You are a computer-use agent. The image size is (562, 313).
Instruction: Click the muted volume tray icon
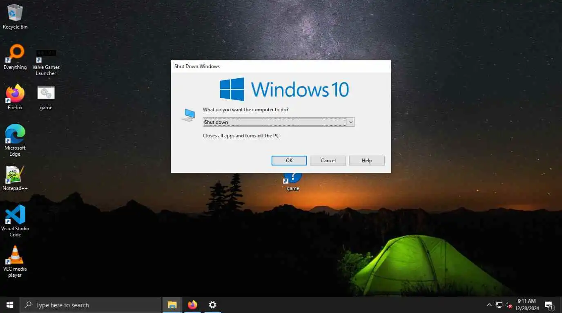click(x=508, y=305)
